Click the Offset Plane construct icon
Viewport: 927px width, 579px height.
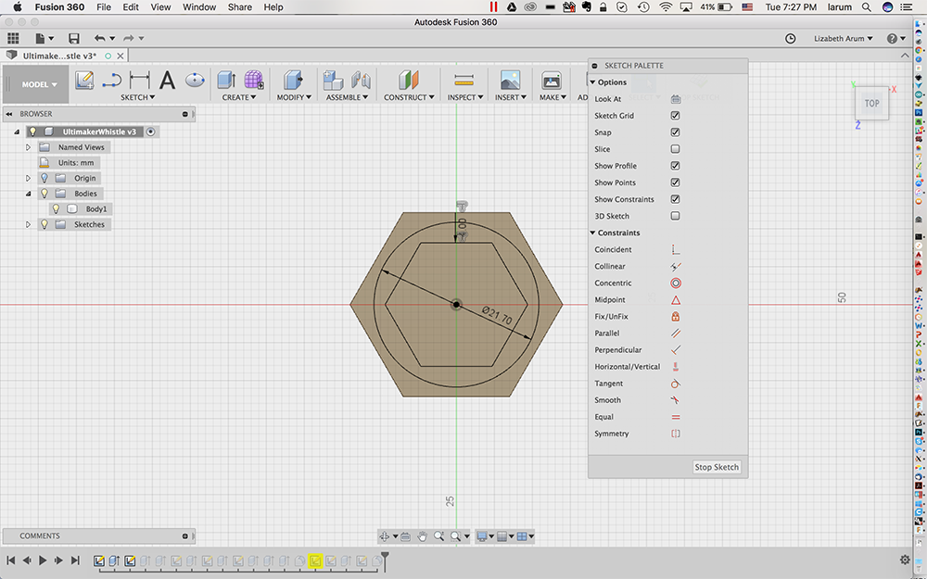pyautogui.click(x=409, y=80)
